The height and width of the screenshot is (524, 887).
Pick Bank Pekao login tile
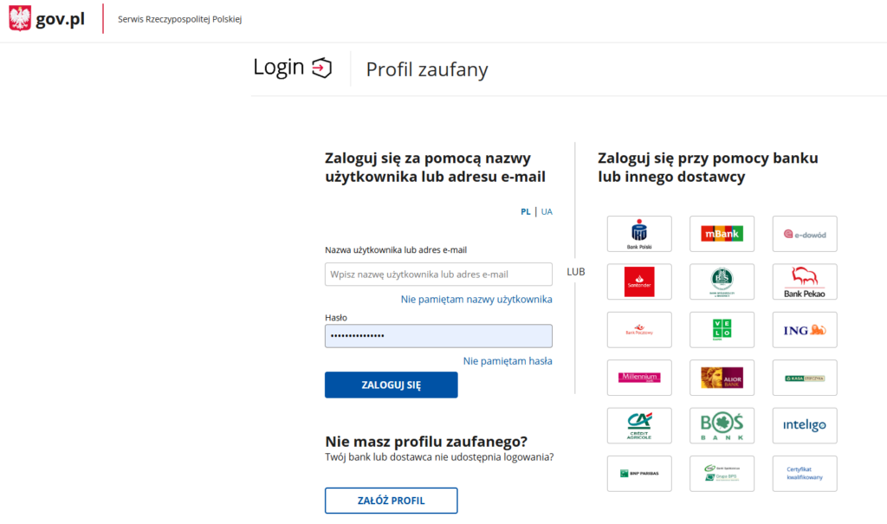[x=805, y=281]
